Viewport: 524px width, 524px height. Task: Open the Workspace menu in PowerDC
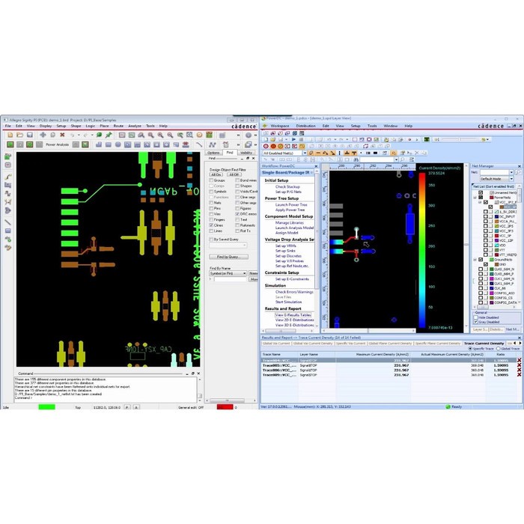280,126
